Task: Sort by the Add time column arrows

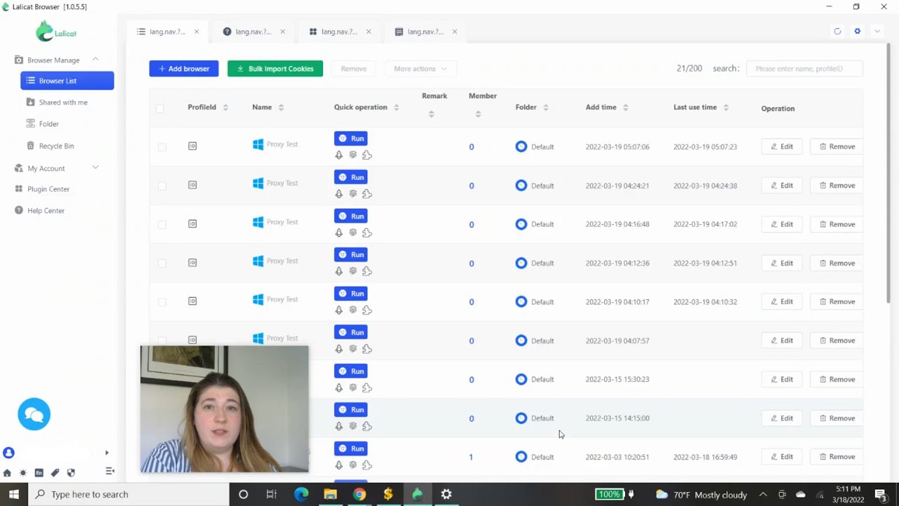Action: 625,108
